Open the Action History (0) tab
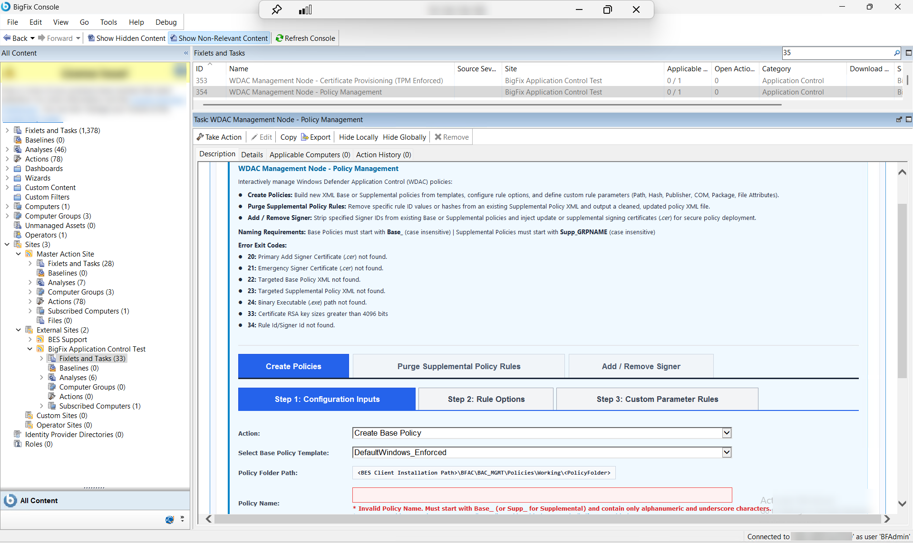The height and width of the screenshot is (543, 913). pos(383,155)
